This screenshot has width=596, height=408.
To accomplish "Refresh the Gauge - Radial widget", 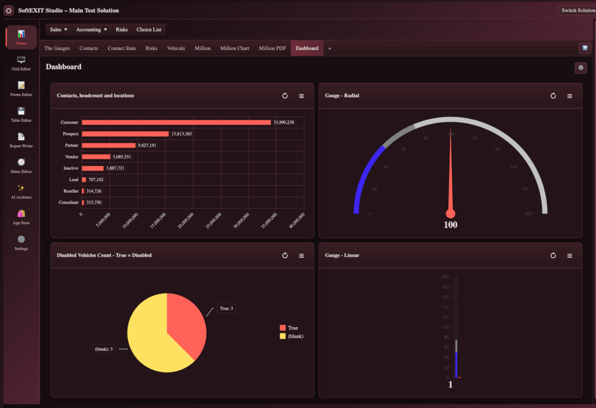I will click(553, 96).
